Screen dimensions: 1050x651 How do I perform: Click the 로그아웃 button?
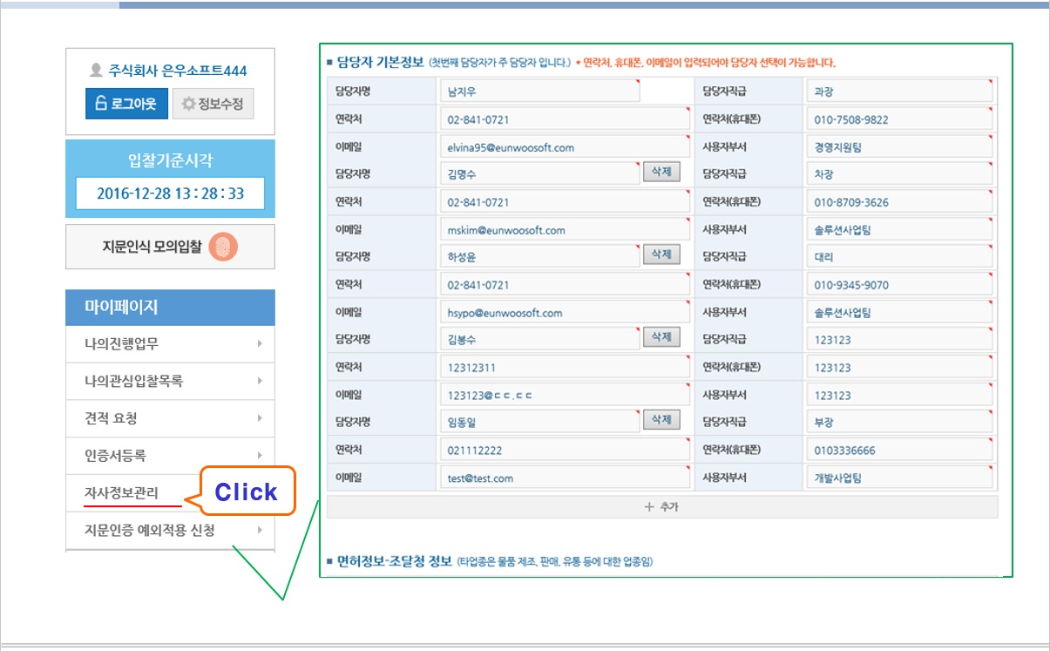[126, 103]
